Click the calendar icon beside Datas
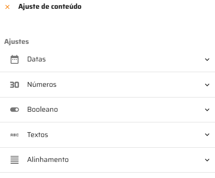This screenshot has width=215, height=178. [15, 59]
